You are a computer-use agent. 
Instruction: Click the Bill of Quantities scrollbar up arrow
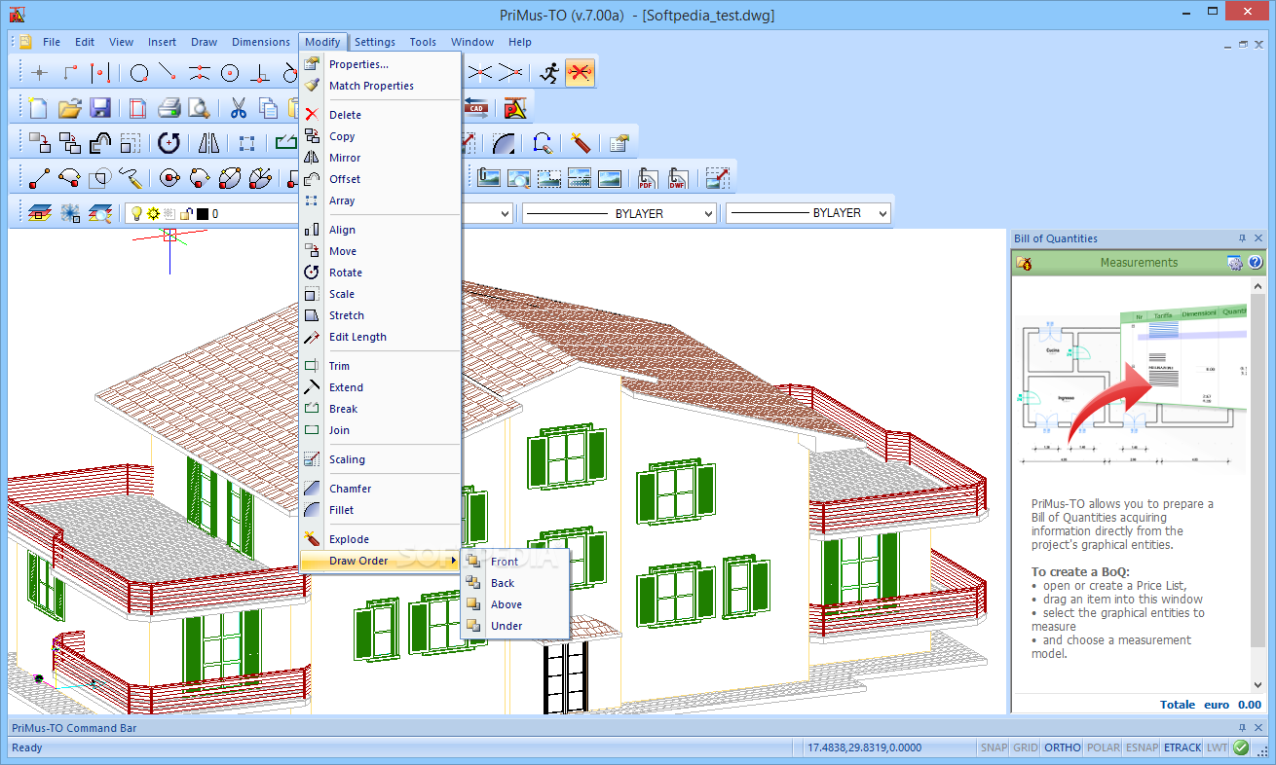coord(1257,284)
